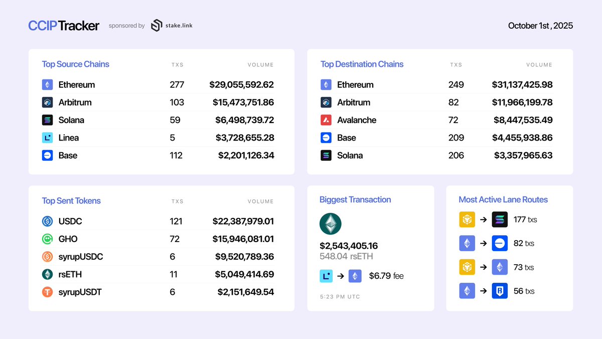Click the October 1st, 2025 date
Screen dimensions: 602x339
point(540,26)
